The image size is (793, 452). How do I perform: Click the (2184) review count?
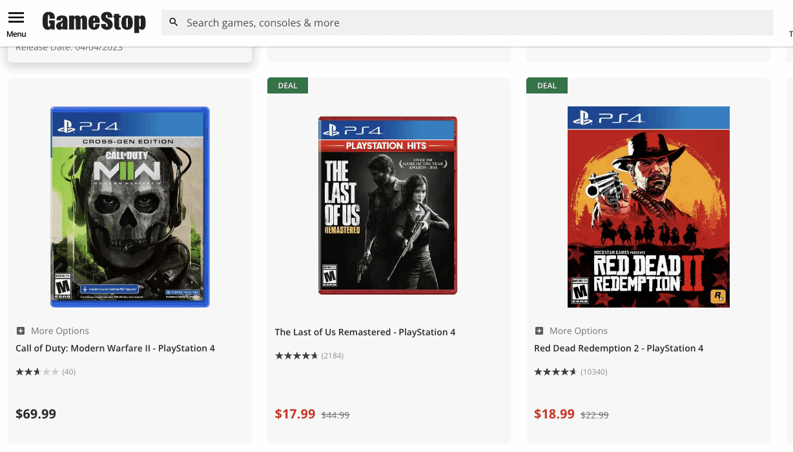[x=333, y=356]
